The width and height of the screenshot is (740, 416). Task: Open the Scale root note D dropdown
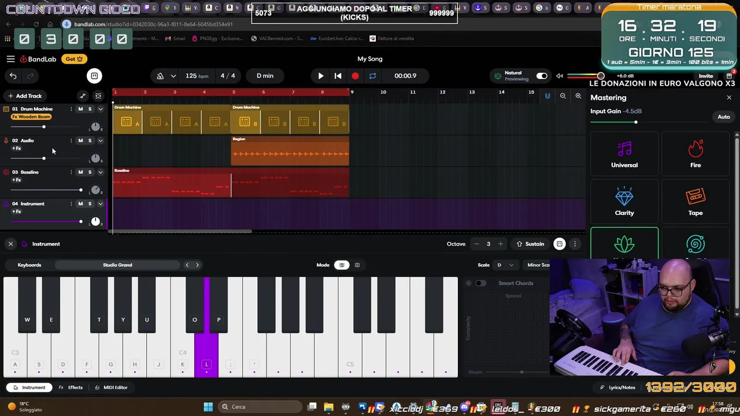[505, 265]
